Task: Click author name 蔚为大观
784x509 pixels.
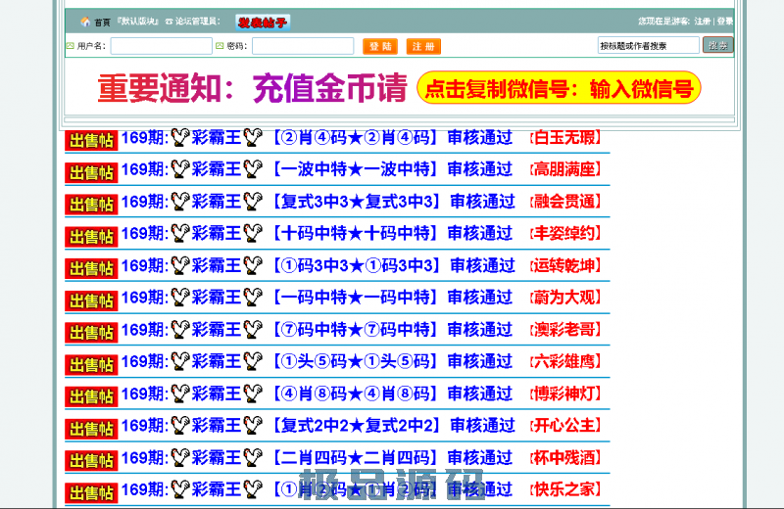Action: pos(565,298)
